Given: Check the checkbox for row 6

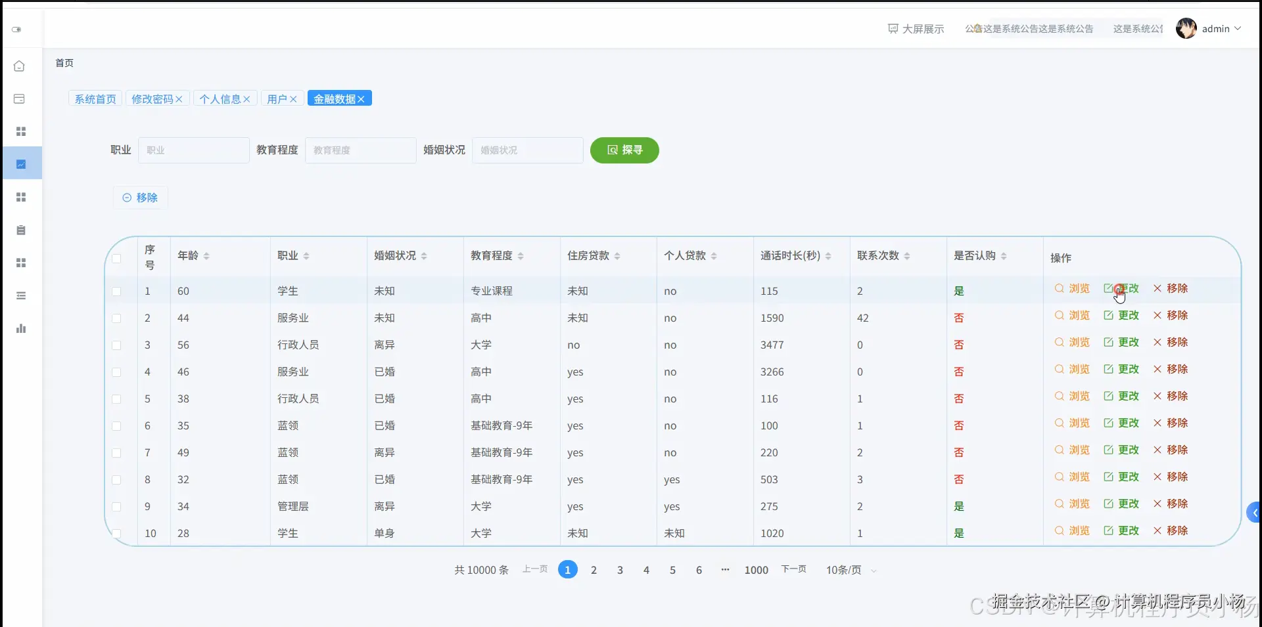Looking at the screenshot, I should [116, 426].
